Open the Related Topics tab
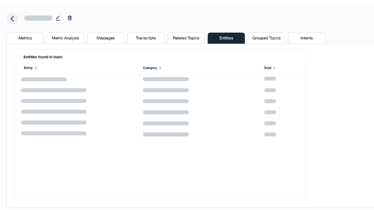This screenshot has height=210, width=374. 186,38
